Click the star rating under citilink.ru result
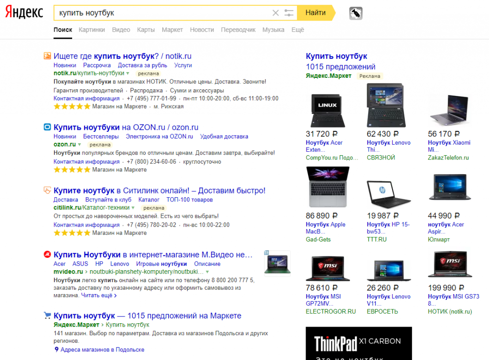489x360 pixels. tap(72, 233)
